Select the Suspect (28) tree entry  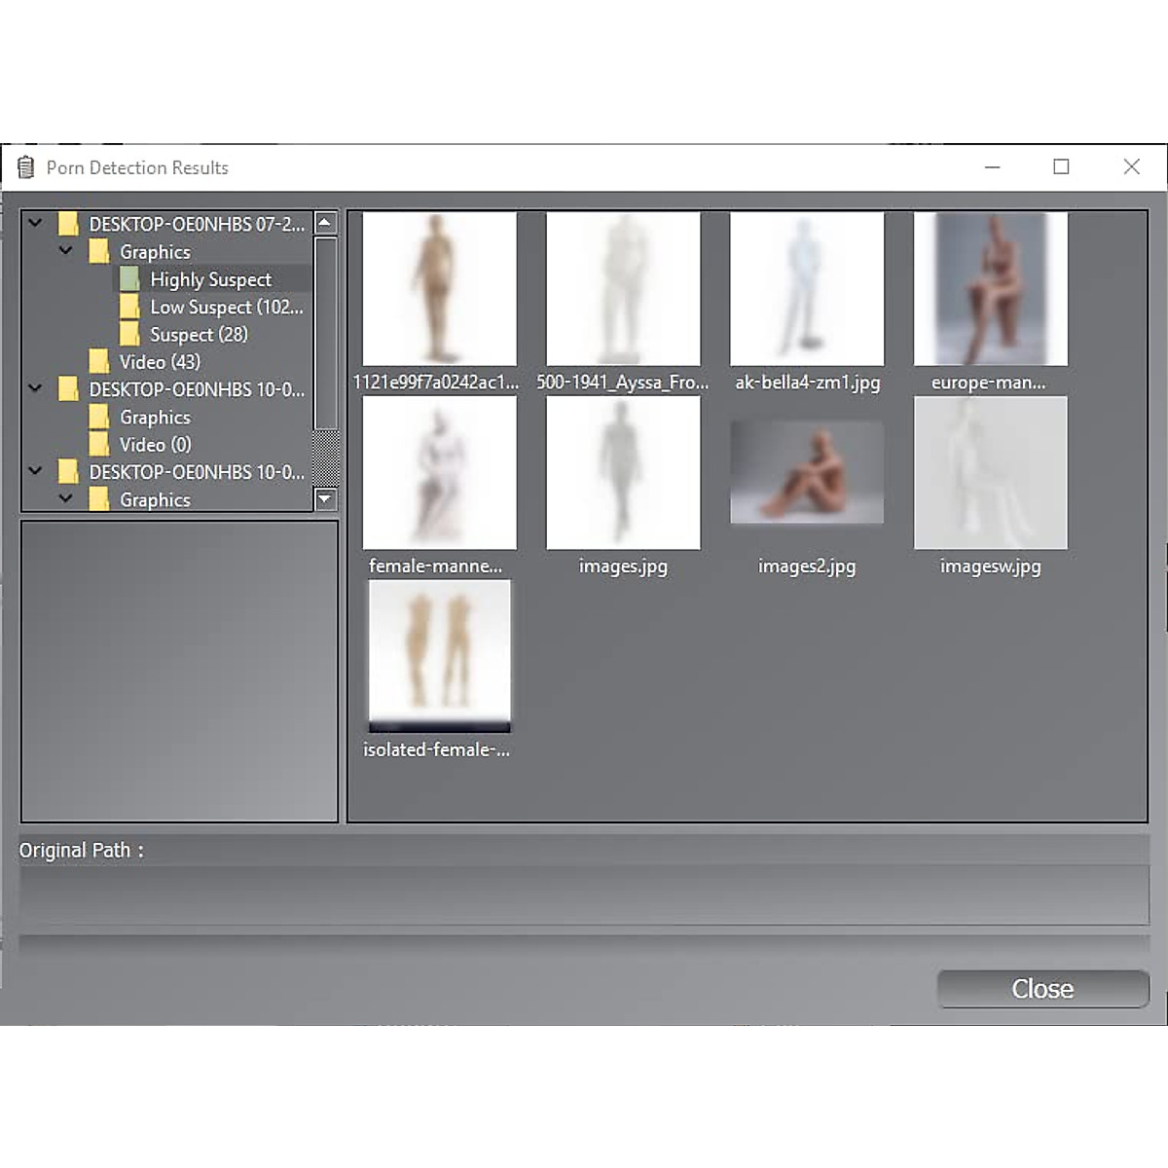[x=199, y=334]
